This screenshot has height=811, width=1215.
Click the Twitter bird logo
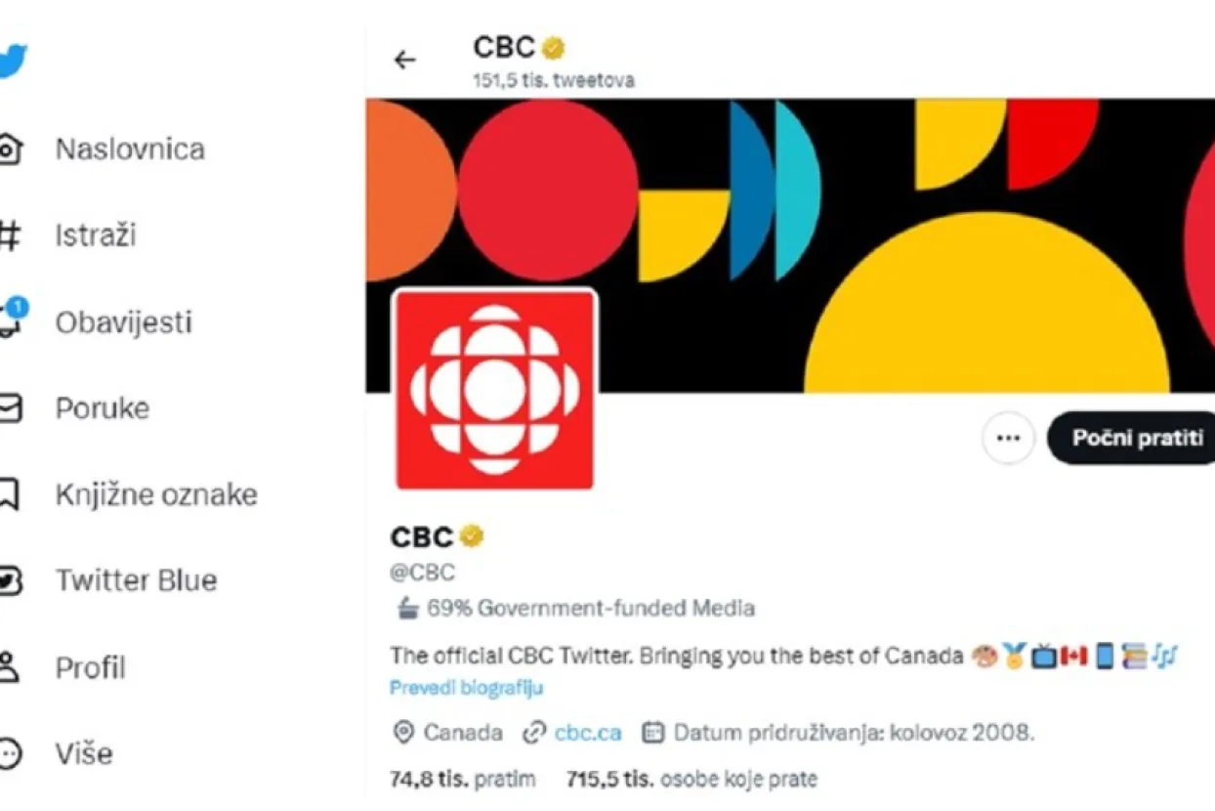(12, 61)
